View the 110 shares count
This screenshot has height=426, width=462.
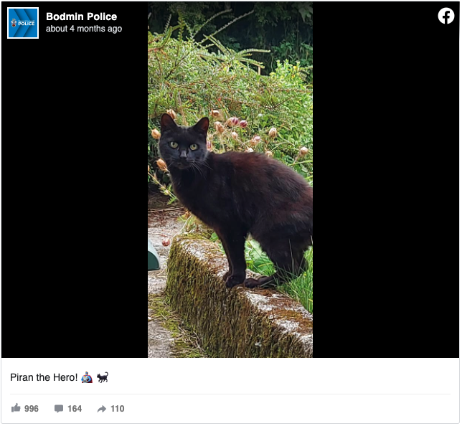tap(117, 409)
